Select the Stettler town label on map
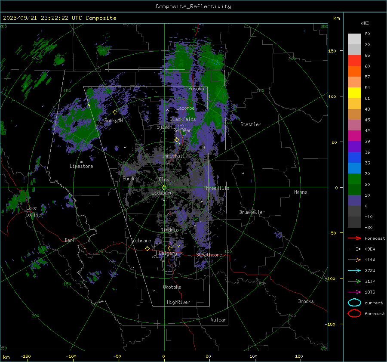 point(250,124)
